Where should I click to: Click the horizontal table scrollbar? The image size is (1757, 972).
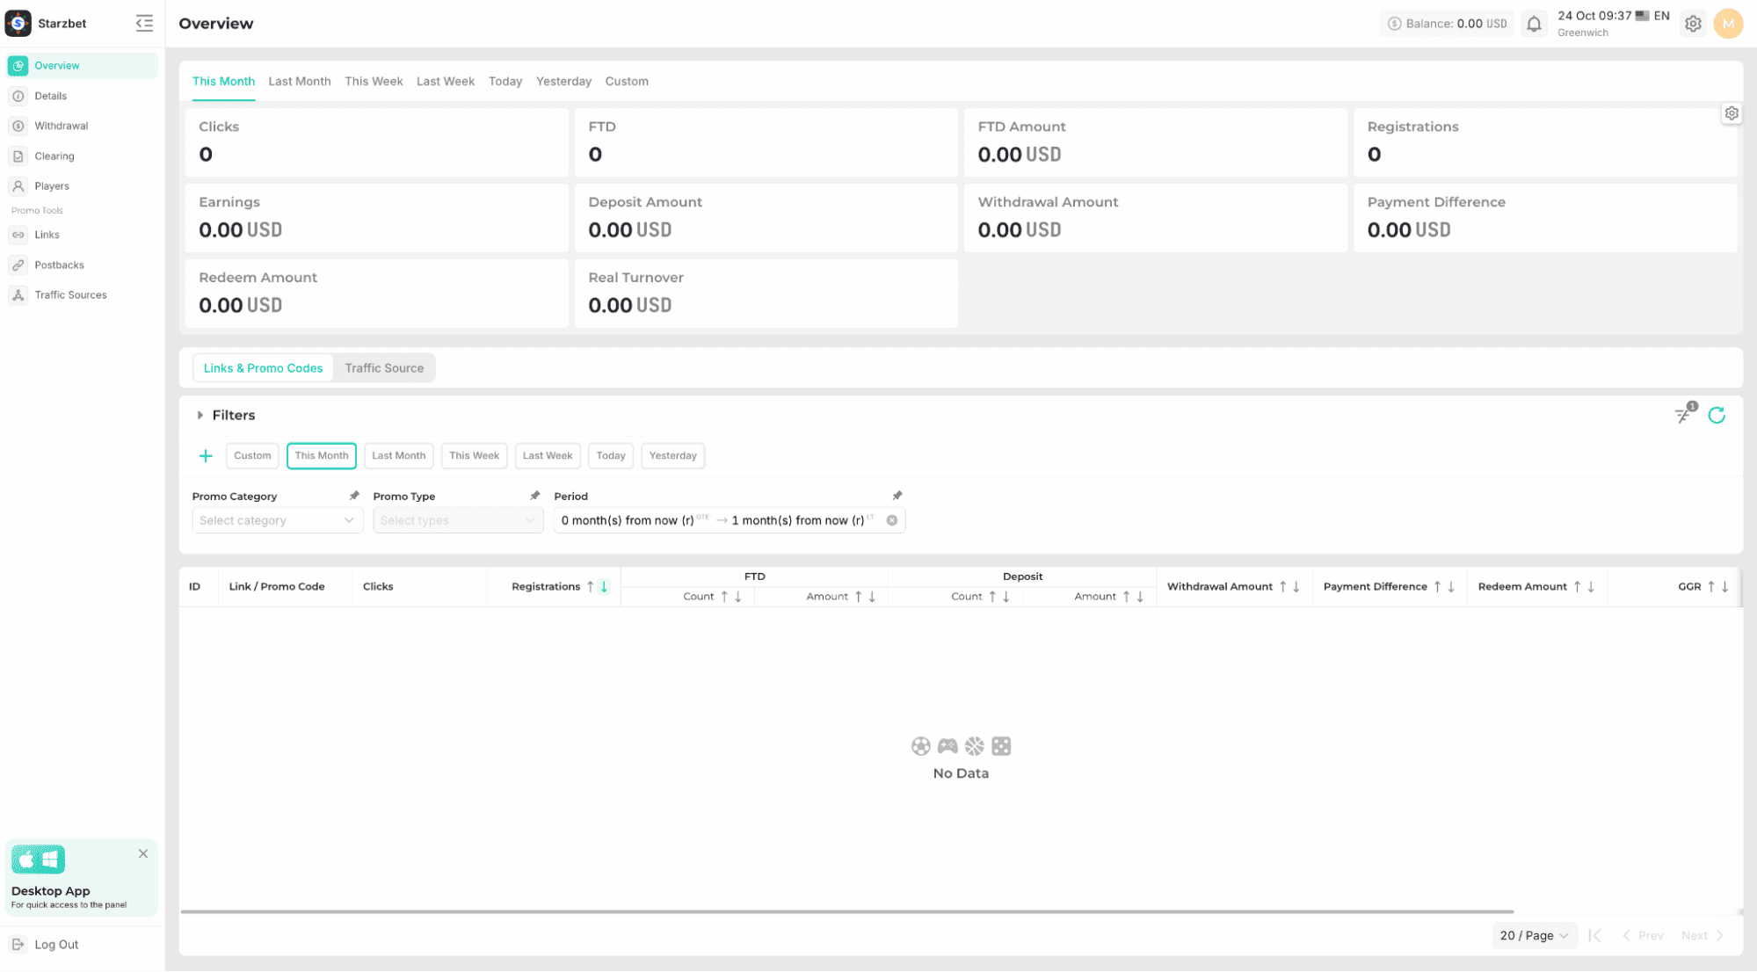847,911
